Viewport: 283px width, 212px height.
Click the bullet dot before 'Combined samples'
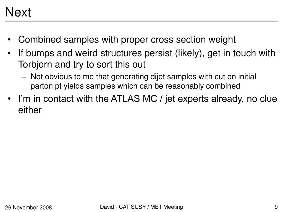pyautogui.click(x=9, y=40)
